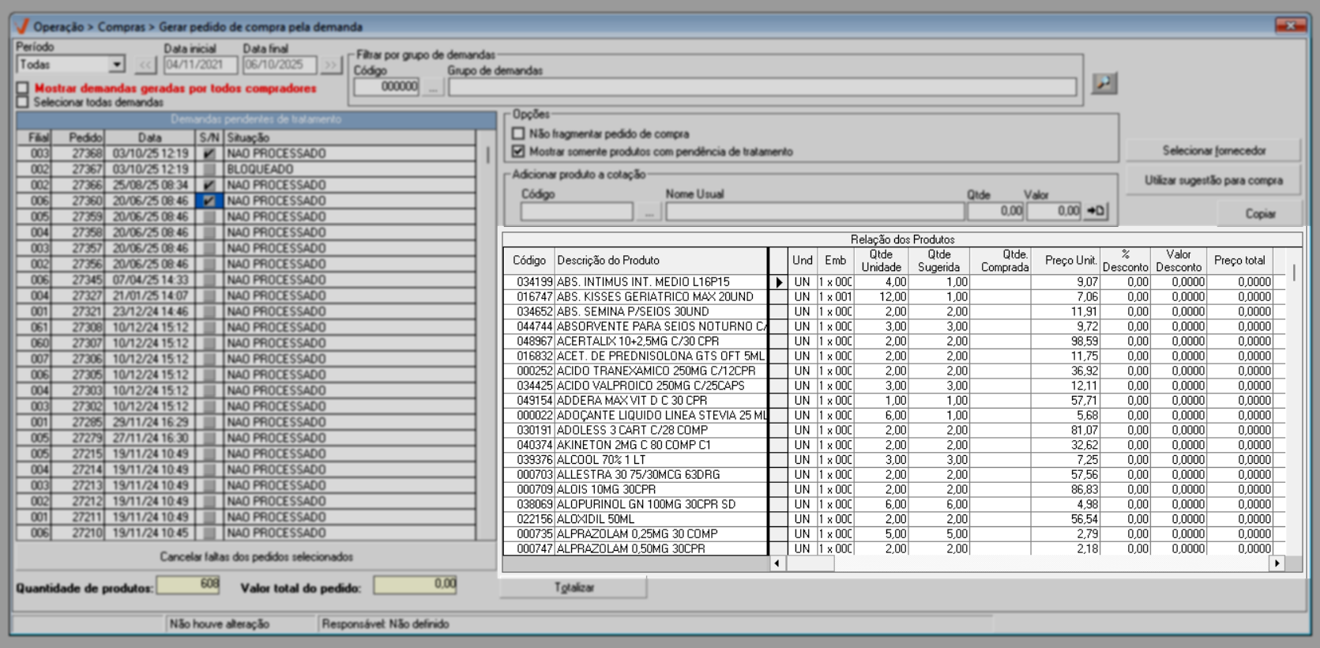Viewport: 1320px width, 648px height.
Task: Tick the Selecionar todas demandas checkbox
Action: coord(23,102)
